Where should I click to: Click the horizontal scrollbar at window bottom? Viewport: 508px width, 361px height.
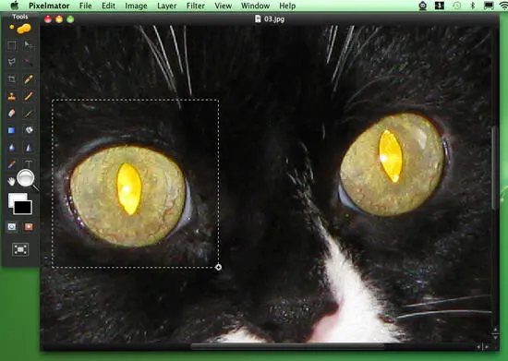[x=287, y=346]
